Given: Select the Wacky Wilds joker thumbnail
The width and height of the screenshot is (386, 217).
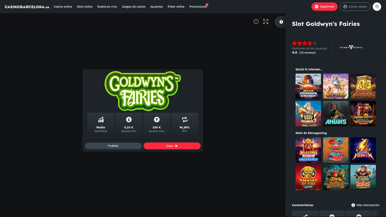Looking at the screenshot, I should (336, 150).
